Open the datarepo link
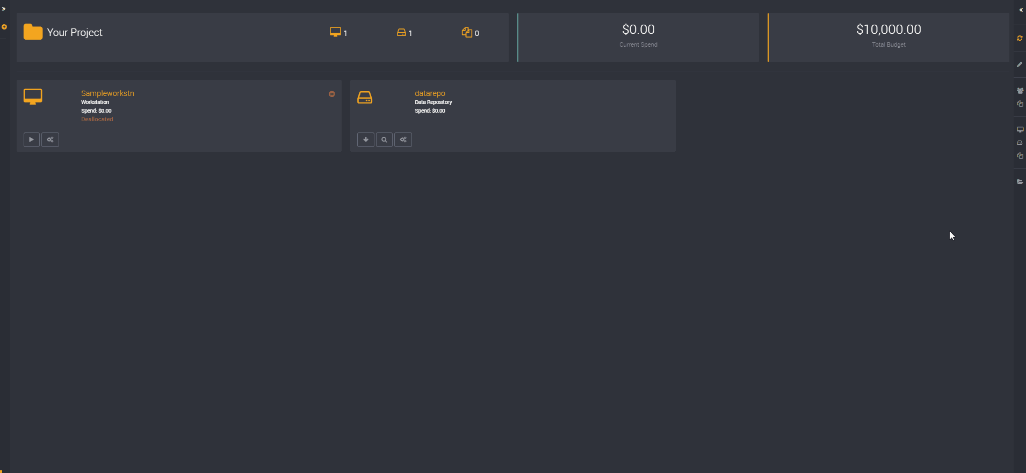 (x=430, y=93)
